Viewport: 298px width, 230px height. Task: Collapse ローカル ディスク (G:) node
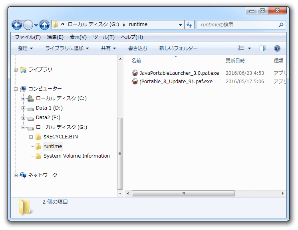pos(24,127)
